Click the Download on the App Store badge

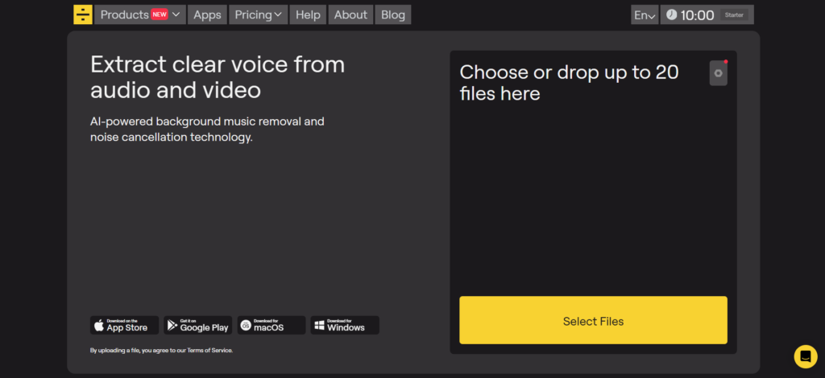pyautogui.click(x=124, y=325)
